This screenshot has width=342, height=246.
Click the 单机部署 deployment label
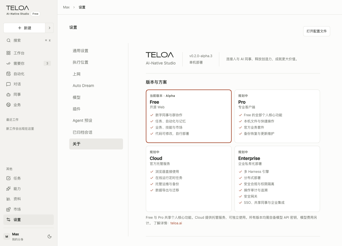pos(196,62)
